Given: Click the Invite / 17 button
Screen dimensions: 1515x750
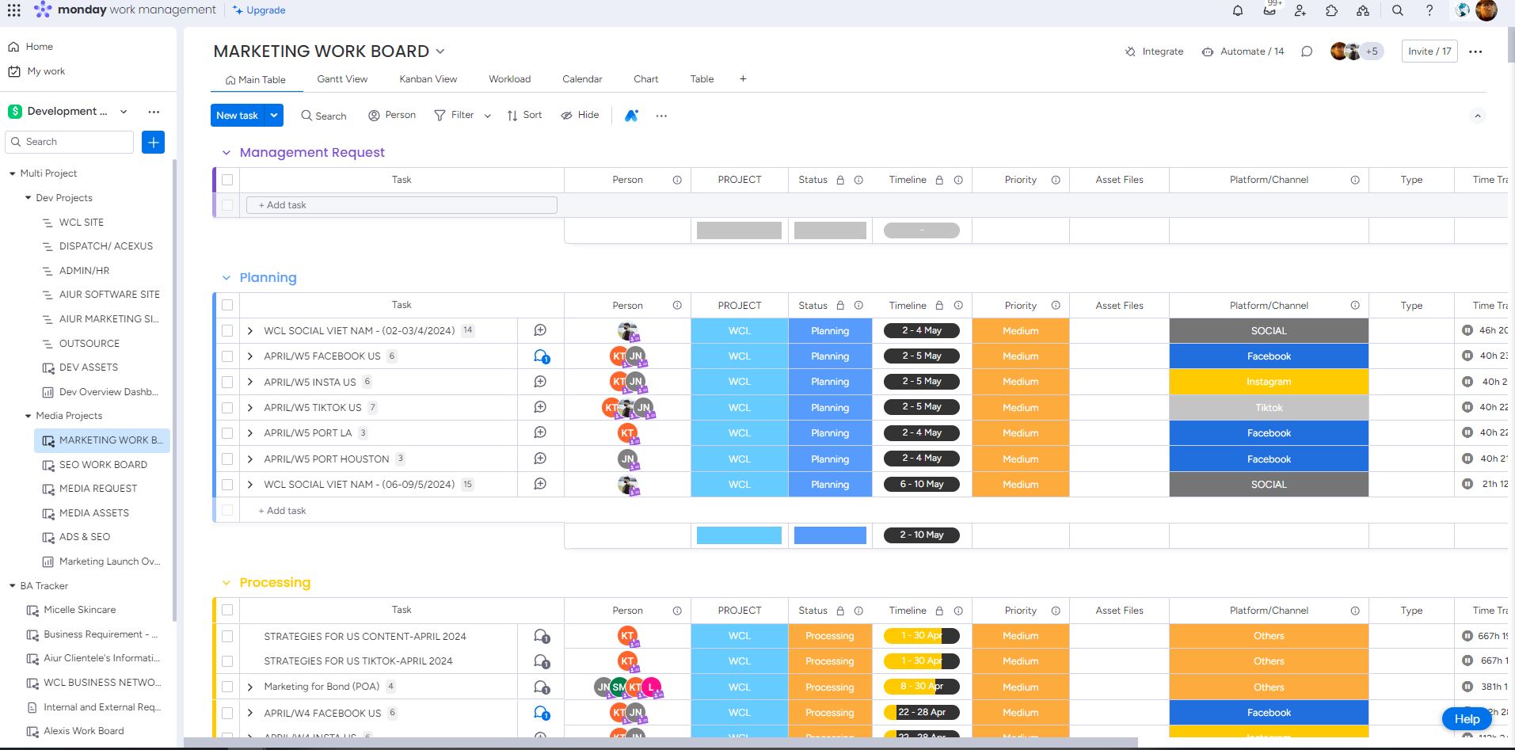Looking at the screenshot, I should tap(1429, 51).
